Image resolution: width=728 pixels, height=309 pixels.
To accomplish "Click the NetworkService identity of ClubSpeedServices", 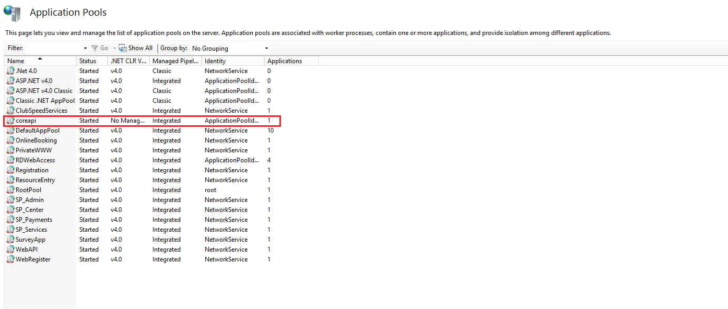I will pyautogui.click(x=226, y=111).
